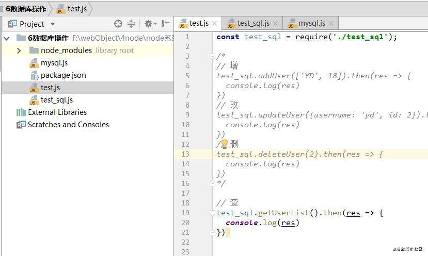Viewport: 428px width, 256px height.
Task: Click the JS icon on the mysql.js tab
Action: 292,24
